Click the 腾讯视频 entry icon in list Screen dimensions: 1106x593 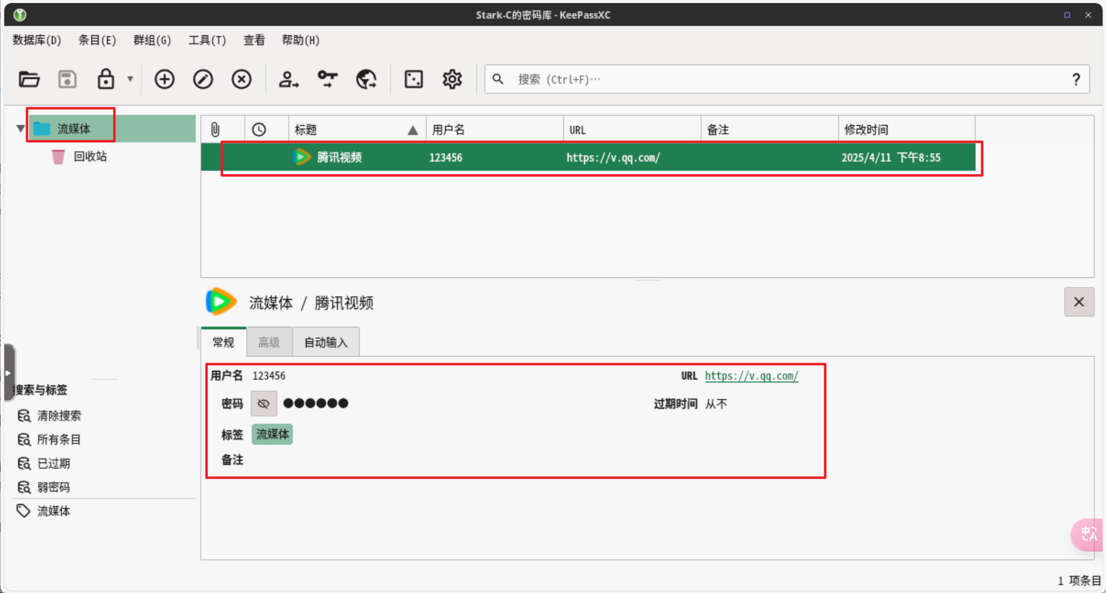coord(302,158)
